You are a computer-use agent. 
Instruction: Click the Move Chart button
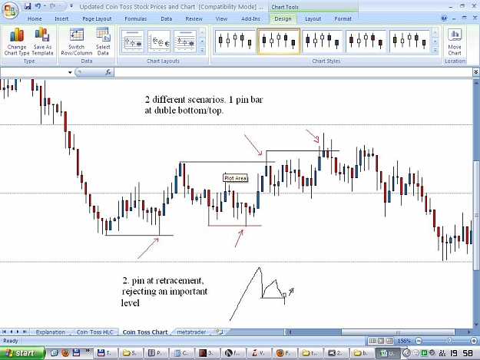455,42
